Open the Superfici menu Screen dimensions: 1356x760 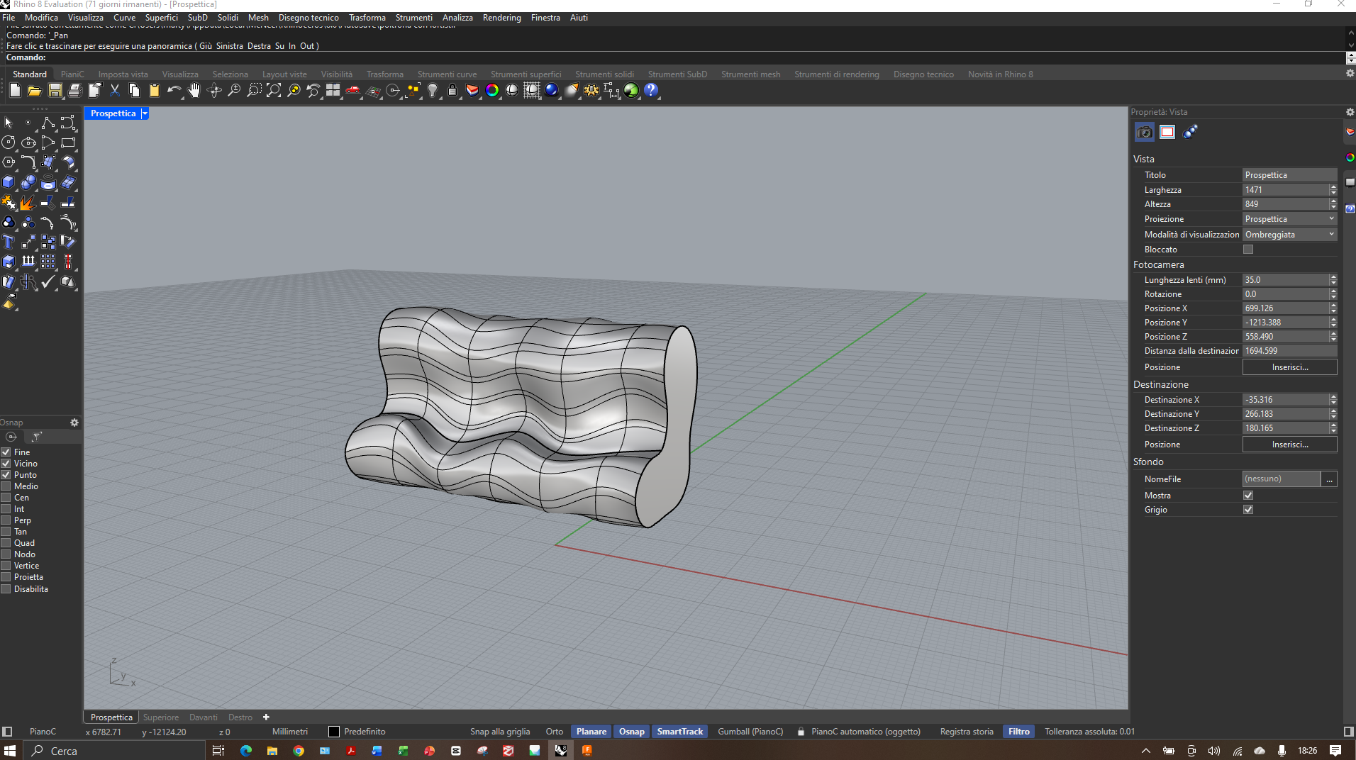point(161,18)
